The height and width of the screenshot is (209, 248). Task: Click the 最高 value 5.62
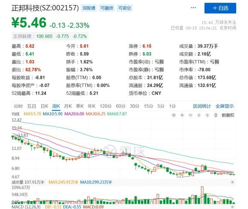click(x=30, y=46)
